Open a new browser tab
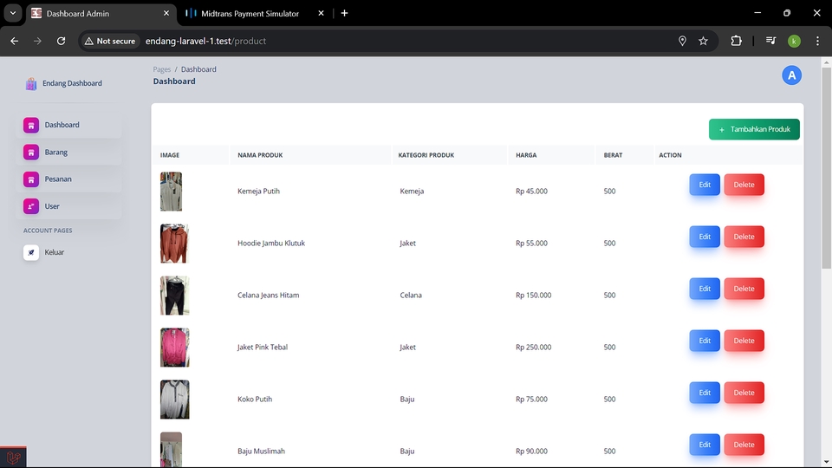832x468 pixels. click(344, 13)
